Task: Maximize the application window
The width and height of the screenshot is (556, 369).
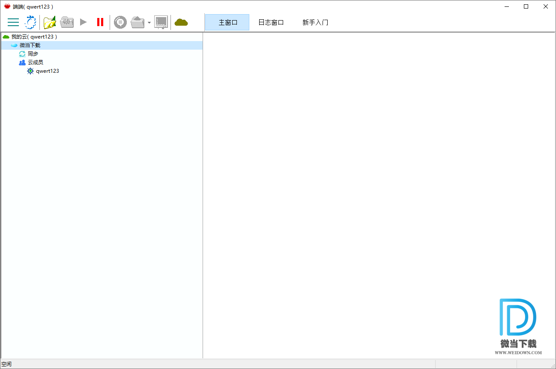Action: [x=526, y=6]
